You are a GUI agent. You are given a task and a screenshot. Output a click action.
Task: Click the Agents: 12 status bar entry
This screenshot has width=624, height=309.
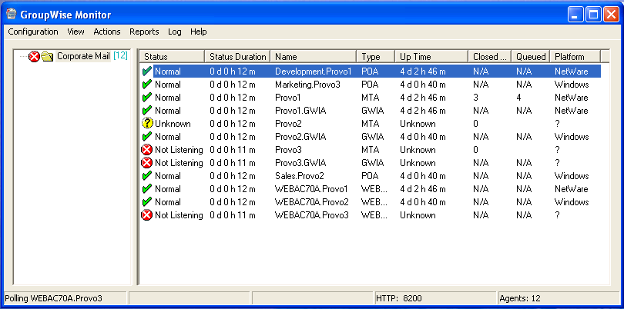coord(520,298)
